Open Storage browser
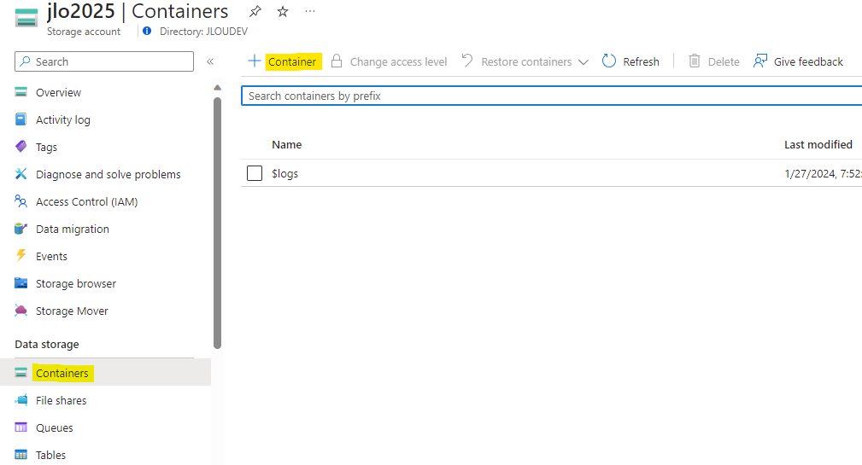The width and height of the screenshot is (862, 465). pyautogui.click(x=76, y=284)
